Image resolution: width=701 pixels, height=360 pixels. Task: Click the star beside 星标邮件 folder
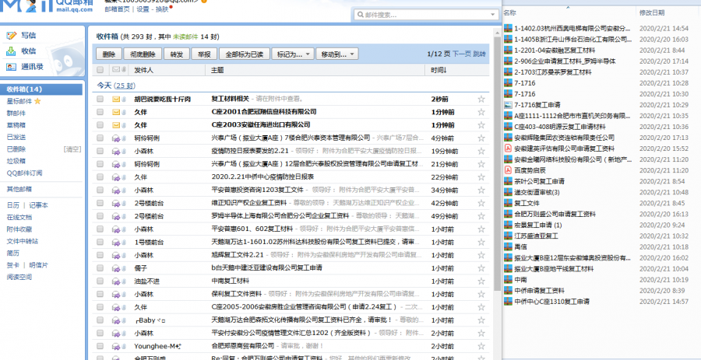(37, 101)
